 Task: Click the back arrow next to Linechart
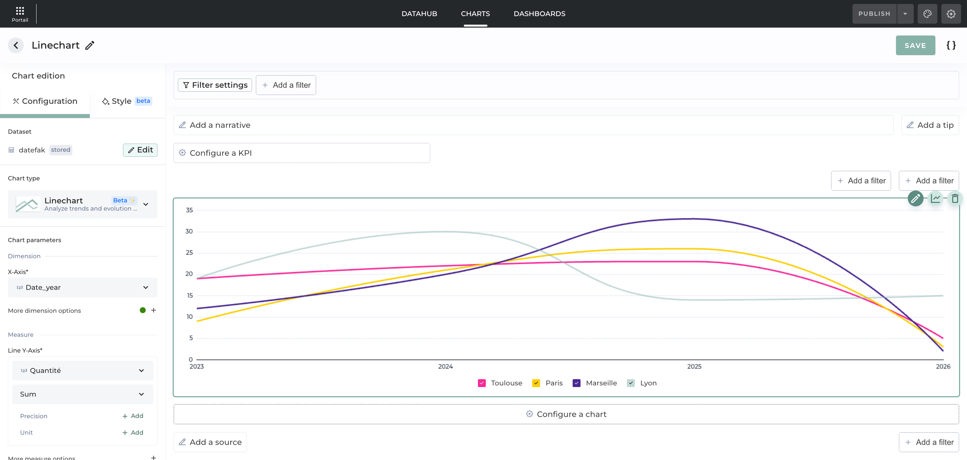click(x=16, y=45)
